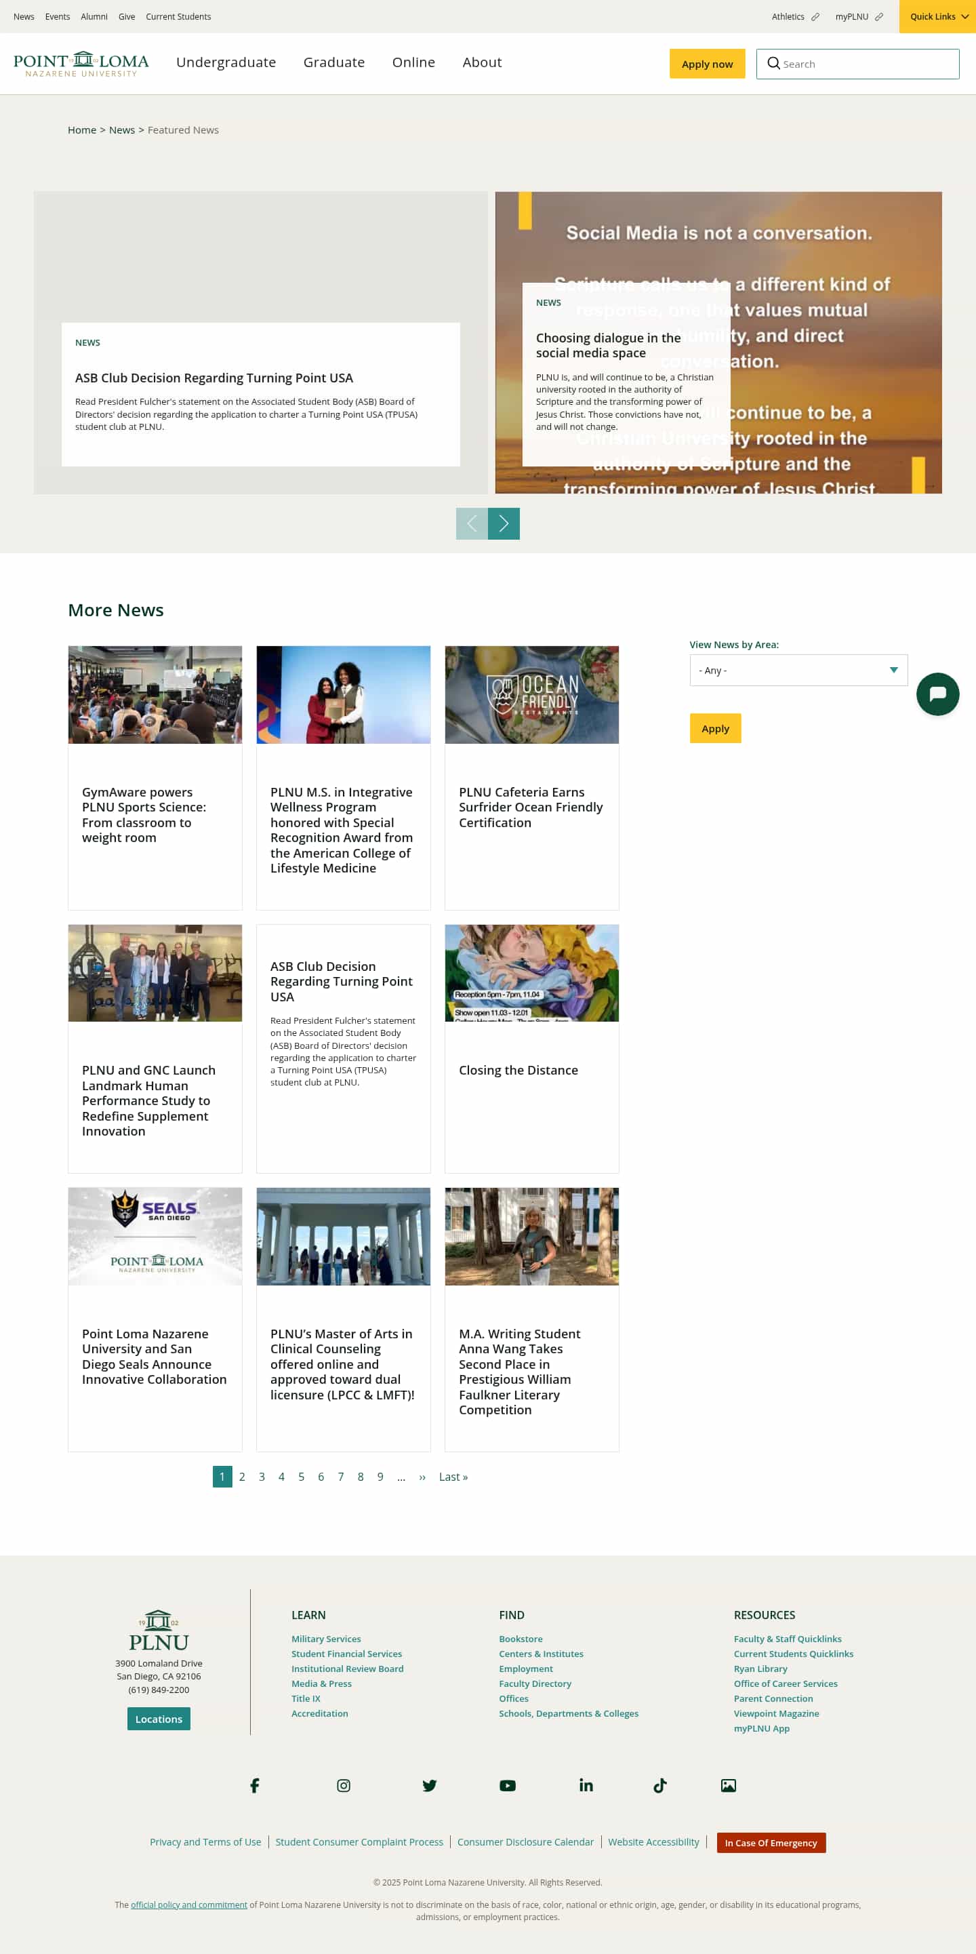The width and height of the screenshot is (976, 1954).
Task: Go to pagination page 2
Action: 242,1477
